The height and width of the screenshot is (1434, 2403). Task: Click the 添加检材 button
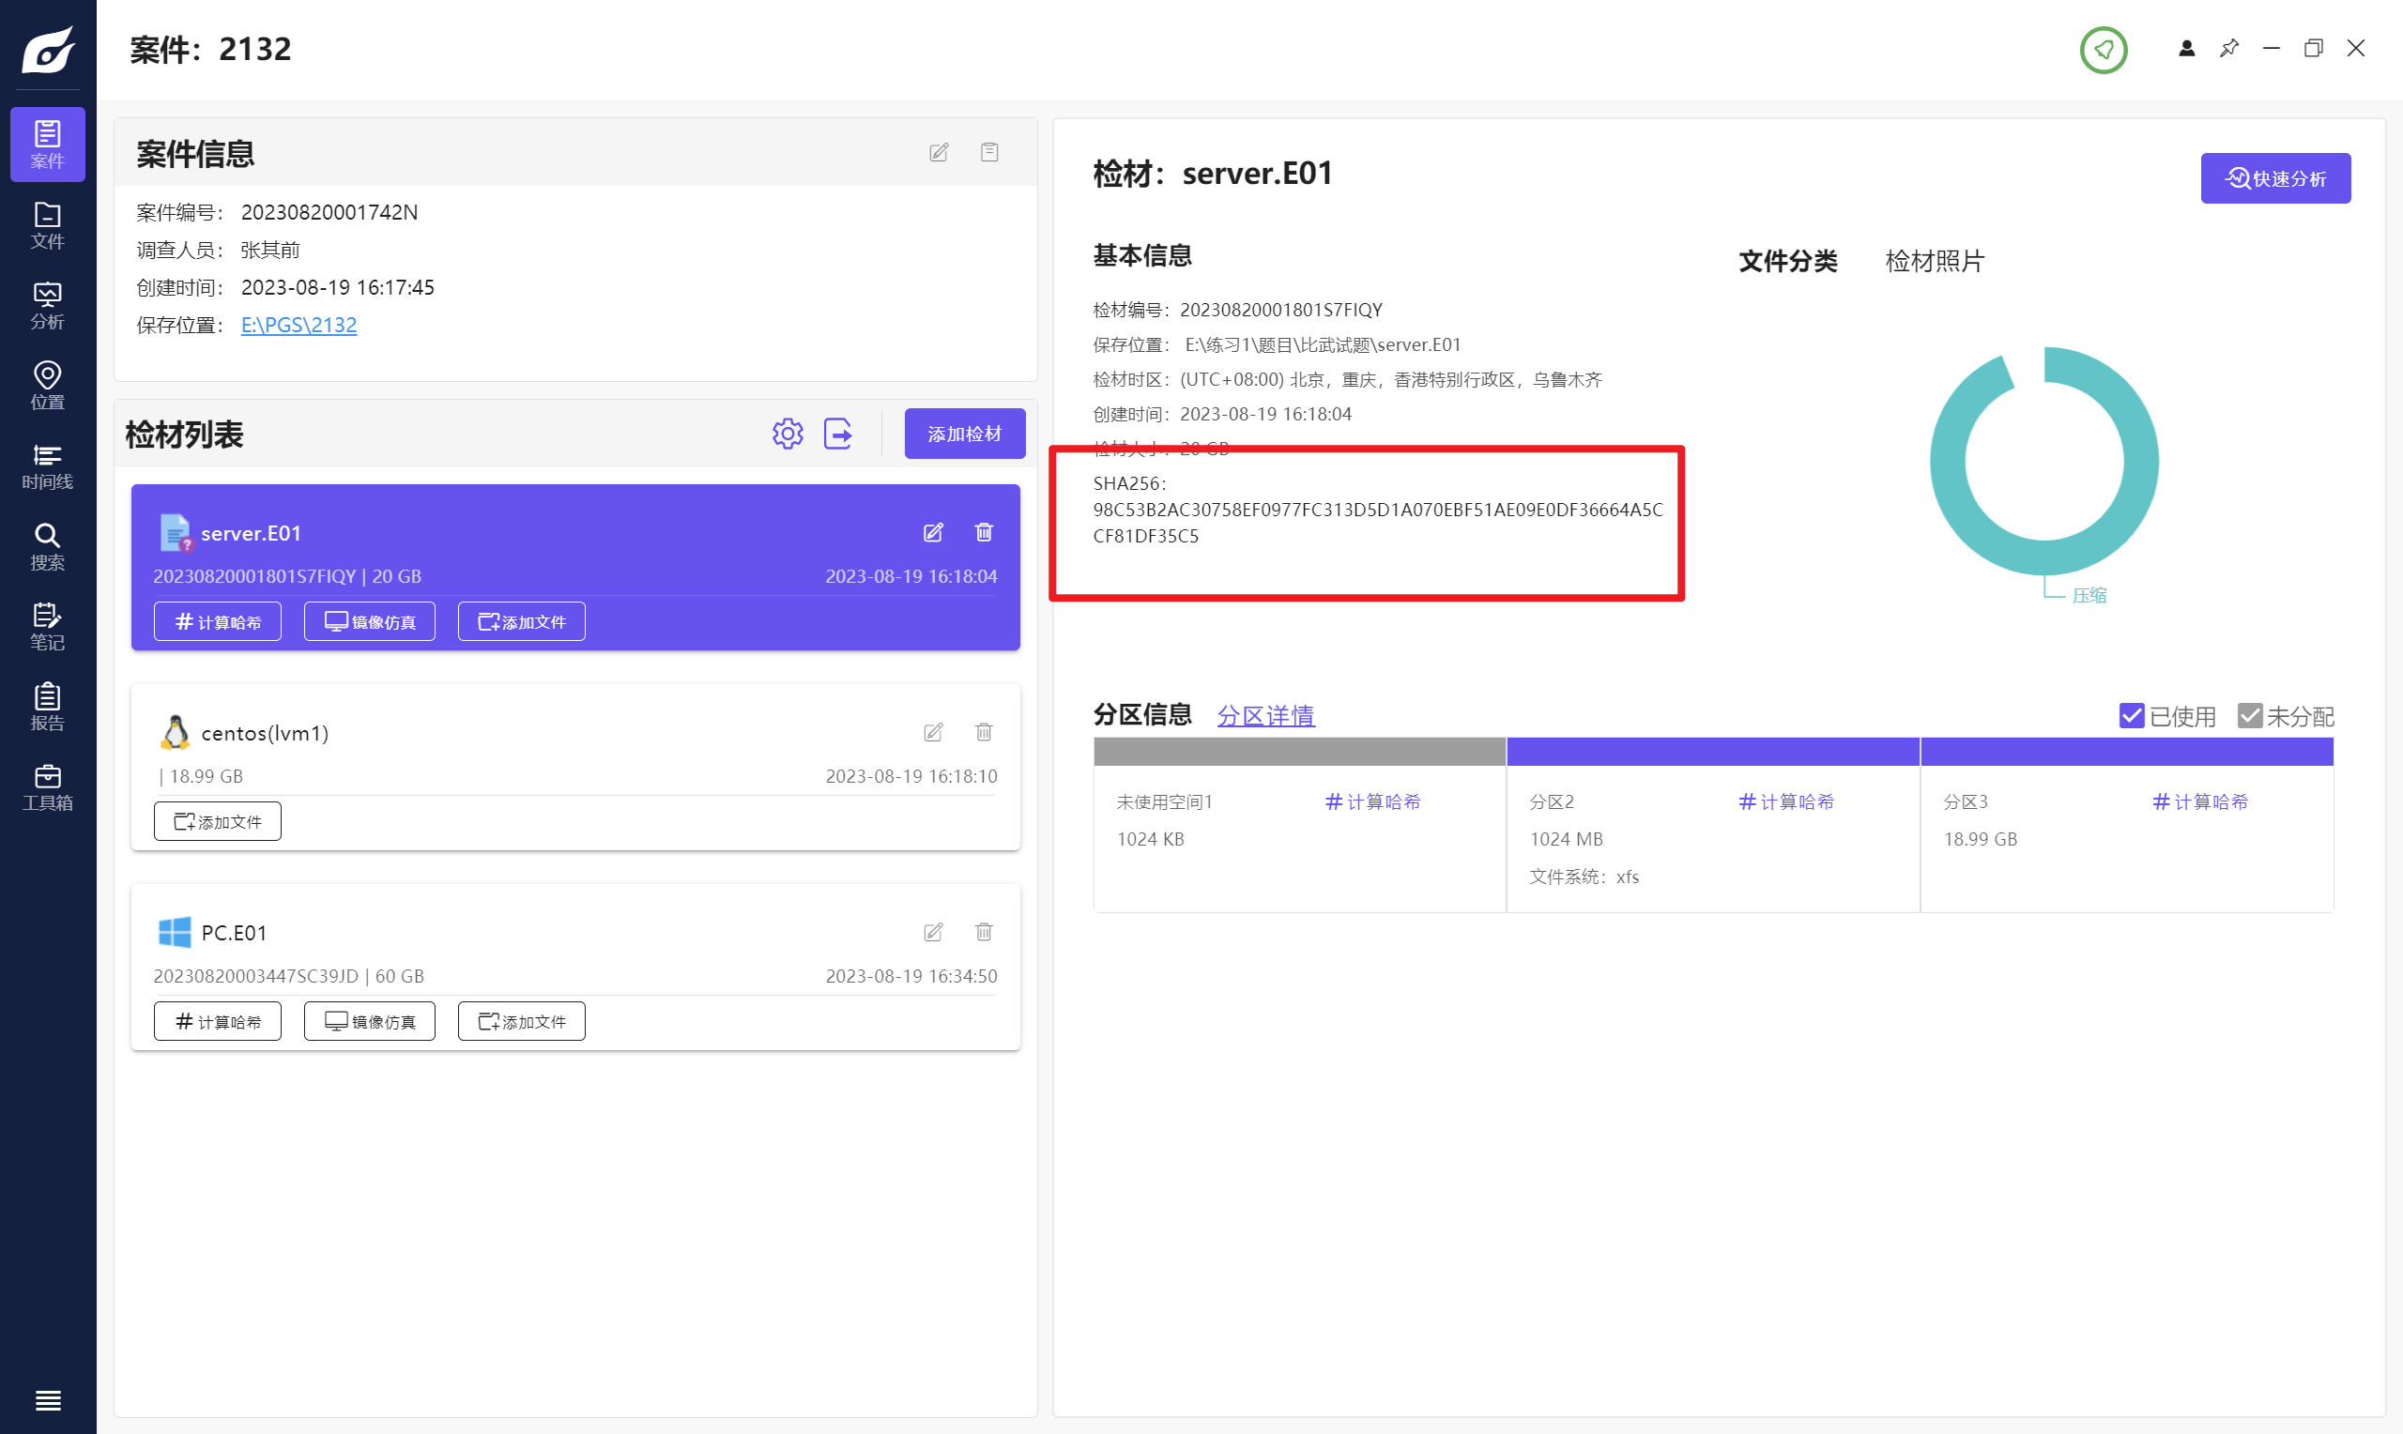click(964, 434)
